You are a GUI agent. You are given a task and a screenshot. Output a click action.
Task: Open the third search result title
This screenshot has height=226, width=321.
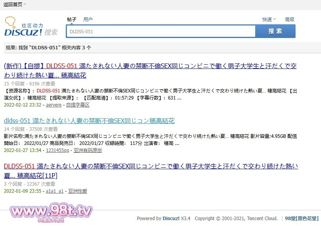tap(151, 171)
